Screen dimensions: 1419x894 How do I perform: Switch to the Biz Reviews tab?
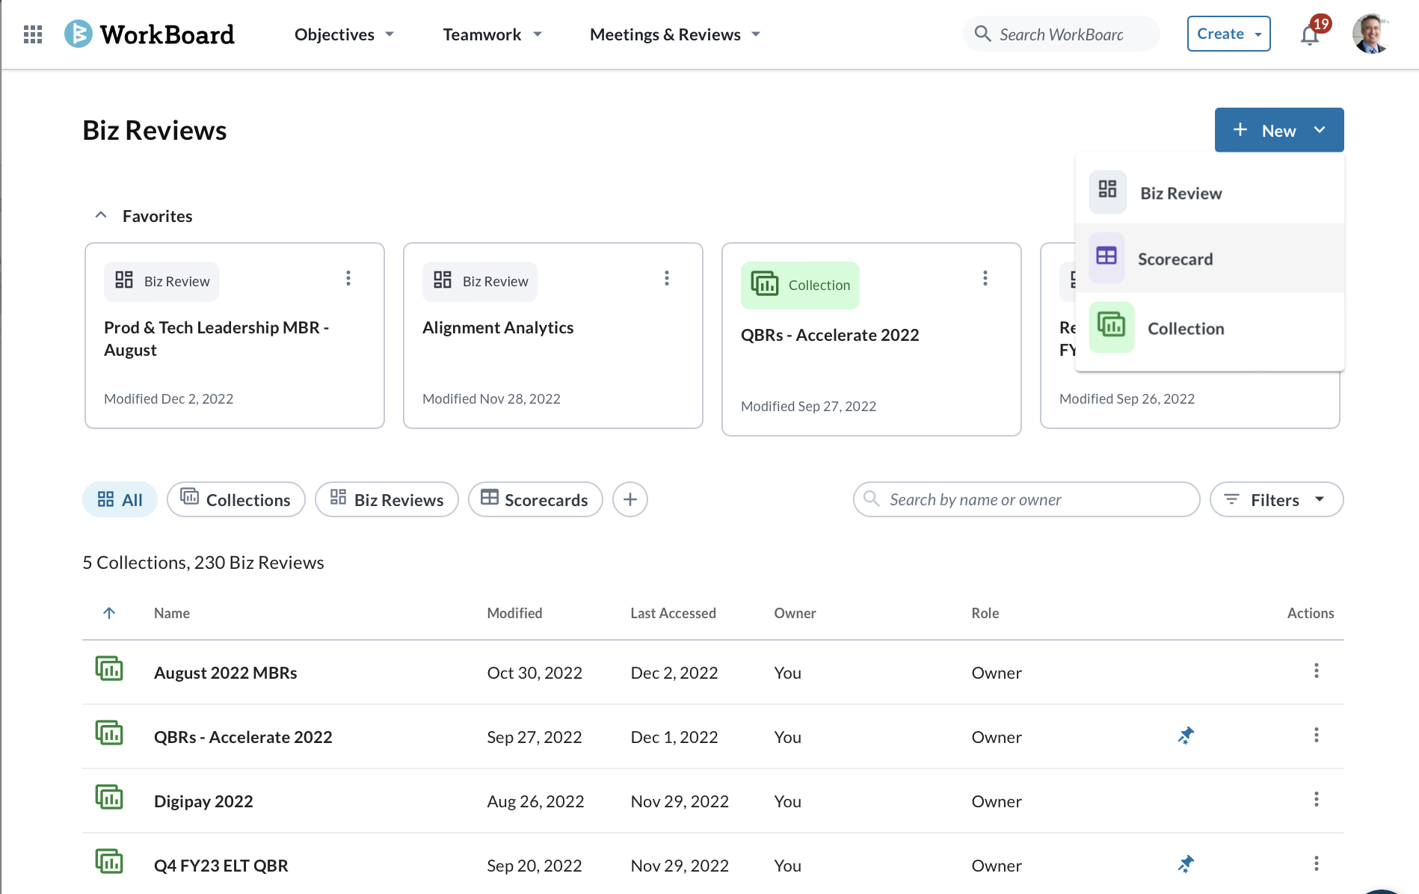387,499
